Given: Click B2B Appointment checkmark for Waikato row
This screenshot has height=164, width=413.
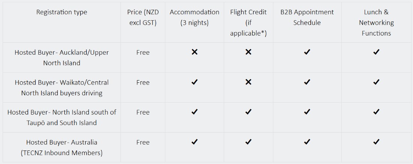Looking at the screenshot, I should click(x=307, y=82).
